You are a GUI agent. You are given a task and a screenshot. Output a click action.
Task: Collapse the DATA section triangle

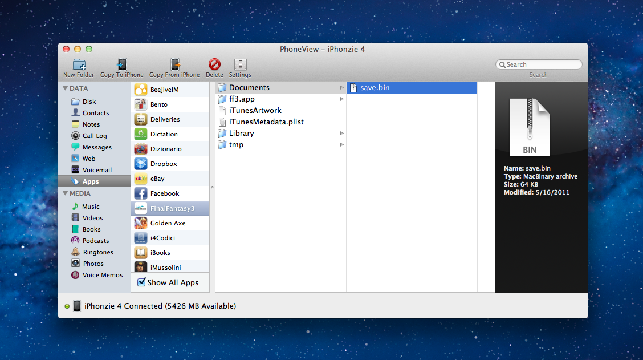pos(65,88)
